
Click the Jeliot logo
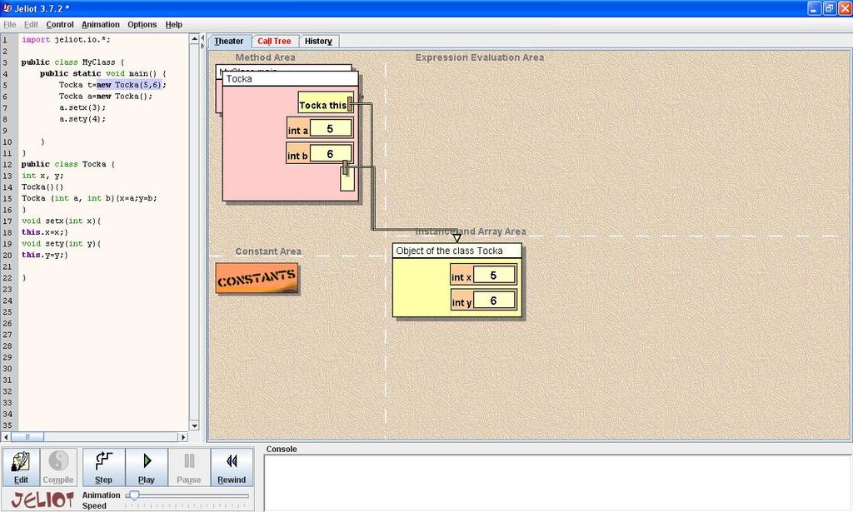pos(42,500)
